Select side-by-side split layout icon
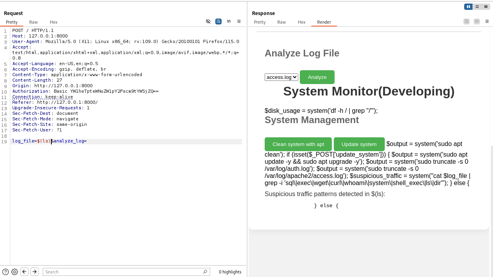This screenshot has height=277, width=493. click(x=468, y=7)
